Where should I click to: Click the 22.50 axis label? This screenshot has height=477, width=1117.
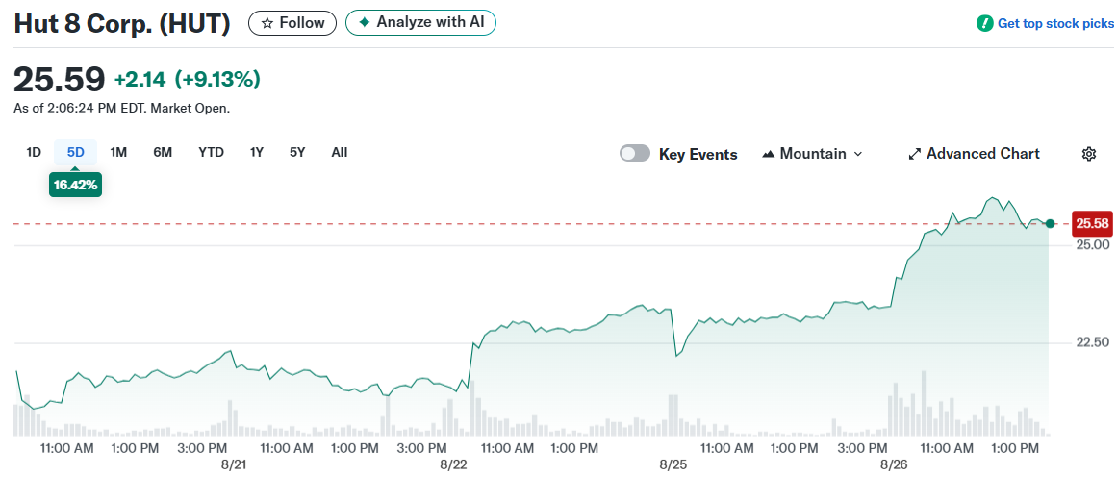coord(1093,343)
